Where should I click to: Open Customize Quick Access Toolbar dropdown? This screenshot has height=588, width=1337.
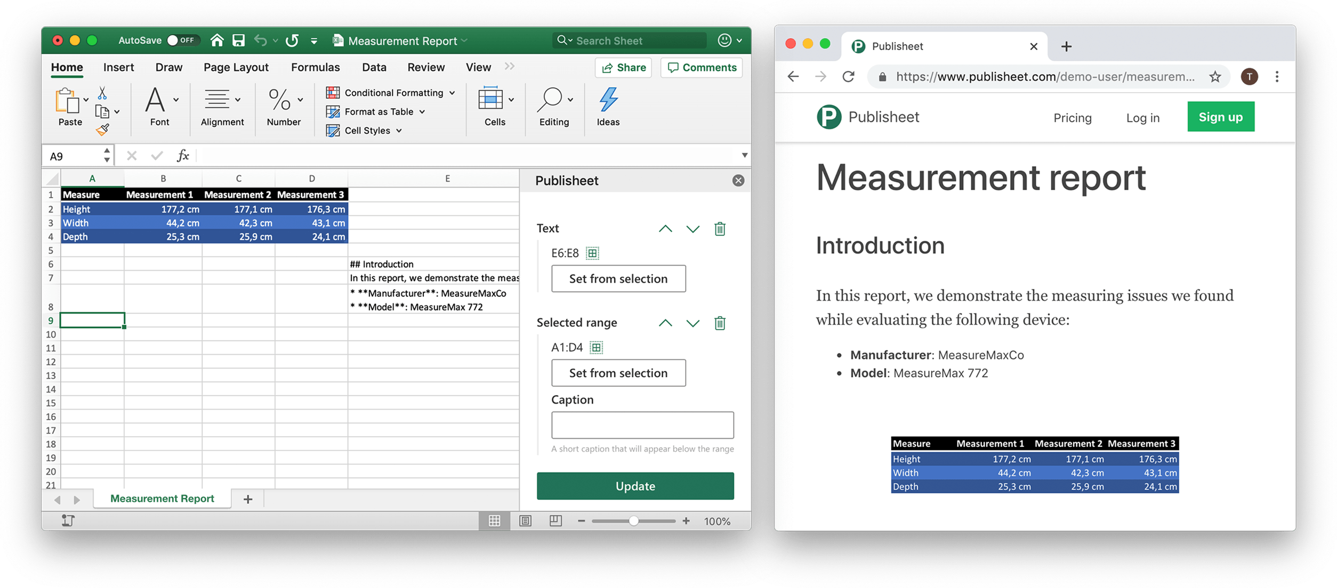314,41
